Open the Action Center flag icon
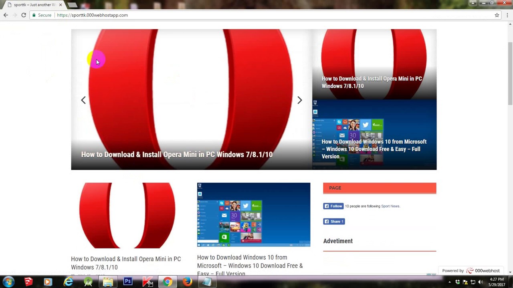Screen dimensions: 513x288 [x=465, y=282]
